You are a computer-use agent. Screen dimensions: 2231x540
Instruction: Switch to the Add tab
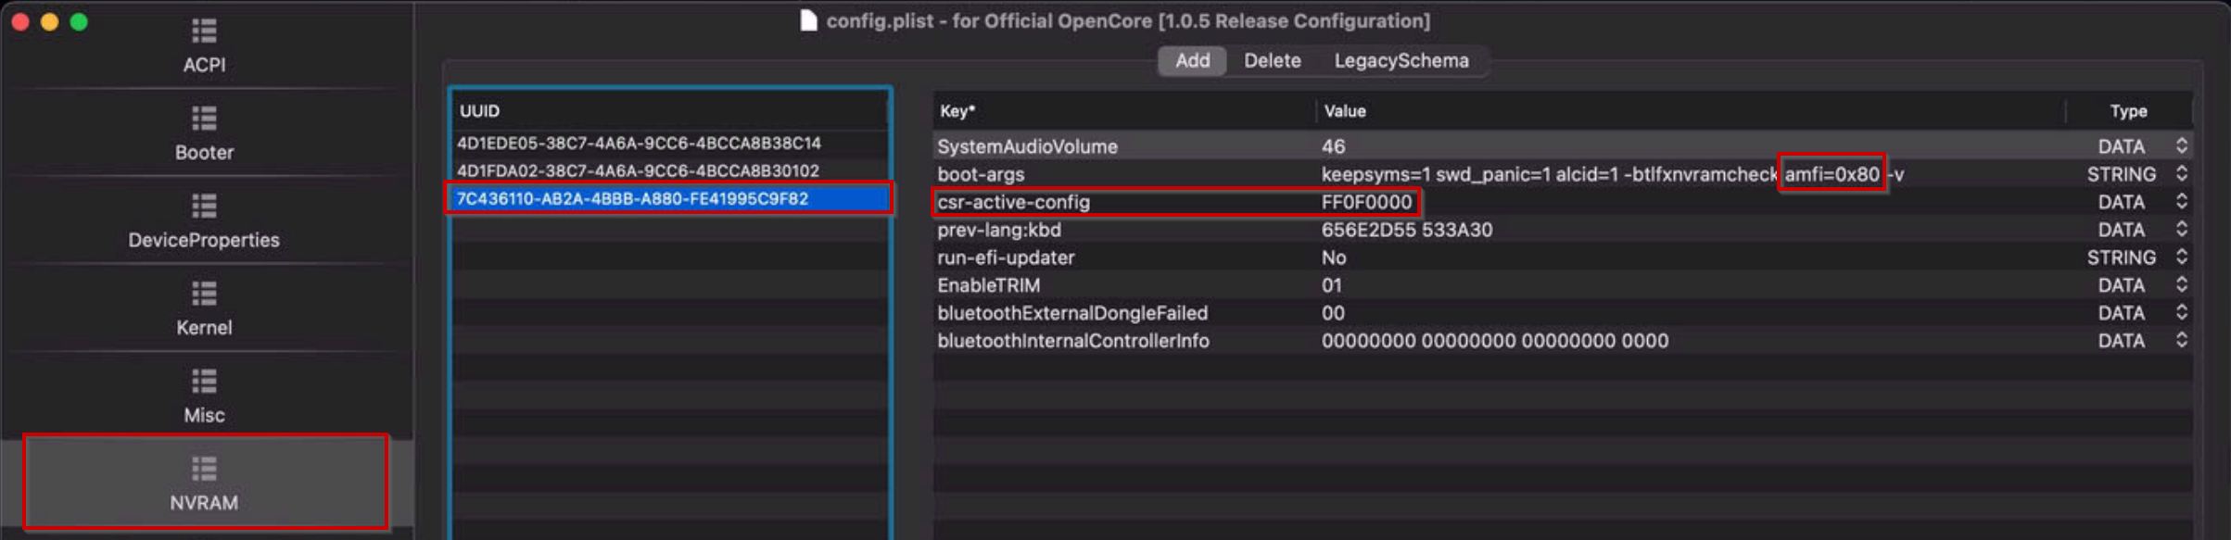(x=1192, y=61)
